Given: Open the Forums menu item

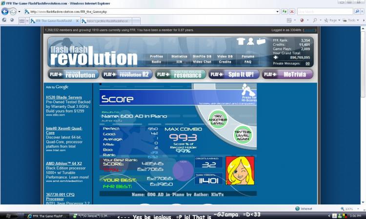Looking at the screenshot, I should click(x=247, y=57).
